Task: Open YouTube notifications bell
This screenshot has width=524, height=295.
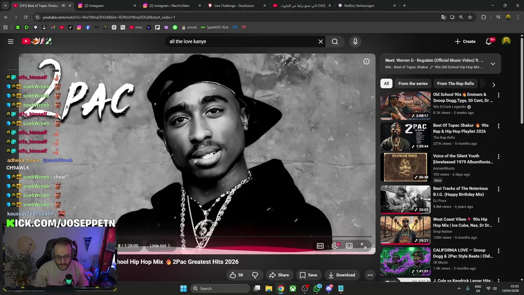Action: click(489, 41)
